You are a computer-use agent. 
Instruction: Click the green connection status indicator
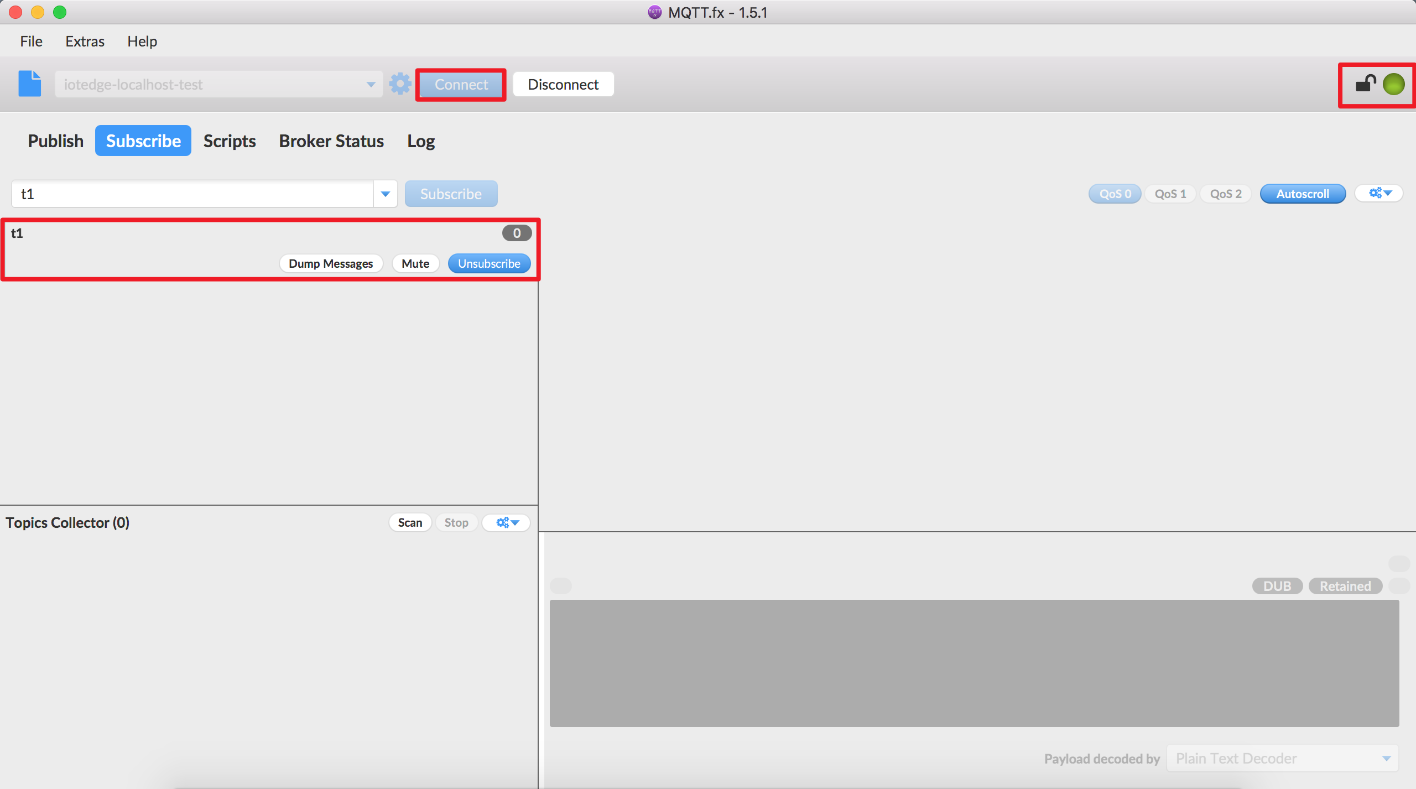[x=1393, y=84]
